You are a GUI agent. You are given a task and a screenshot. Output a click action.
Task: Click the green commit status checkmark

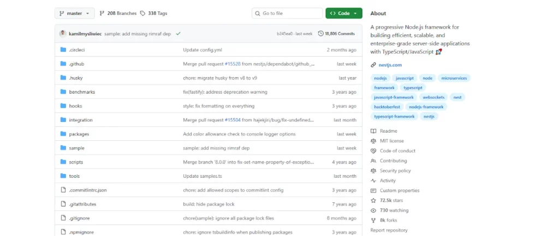point(179,34)
